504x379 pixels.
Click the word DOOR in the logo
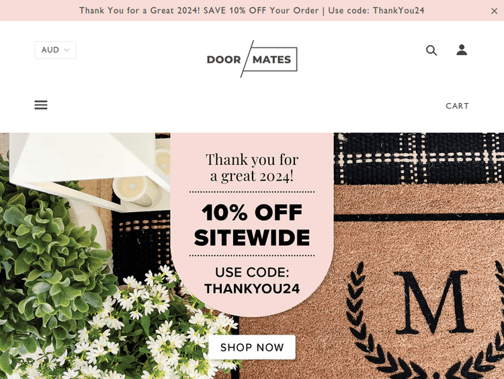tap(224, 59)
